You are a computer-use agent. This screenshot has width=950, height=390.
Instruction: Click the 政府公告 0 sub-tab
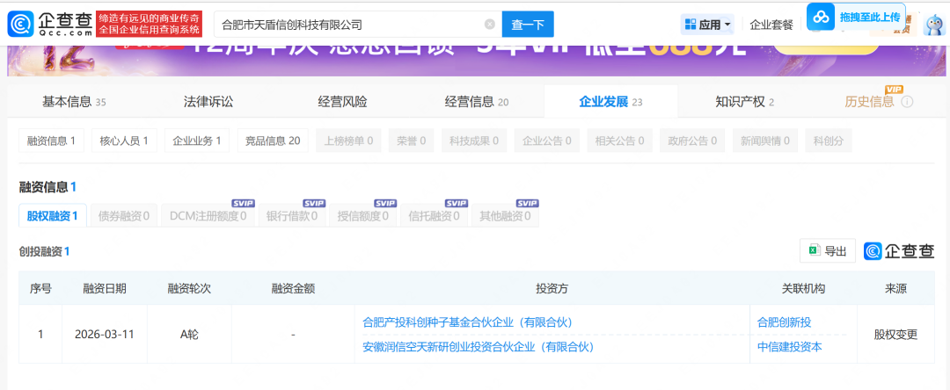pos(692,141)
